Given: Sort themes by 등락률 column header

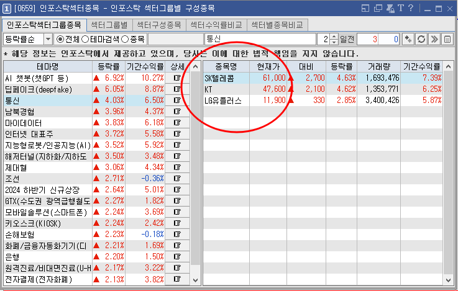Looking at the screenshot, I should (109, 67).
